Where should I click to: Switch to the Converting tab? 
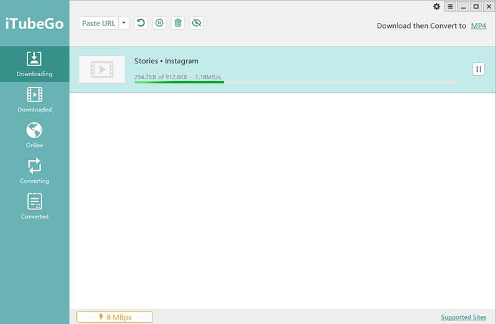pos(35,171)
